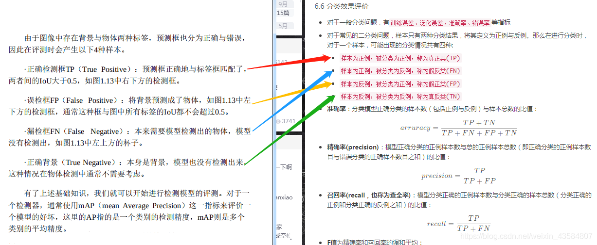The width and height of the screenshot is (597, 245).
Task: Click the line ending '称为真正类(TP)'
Action: point(400,58)
